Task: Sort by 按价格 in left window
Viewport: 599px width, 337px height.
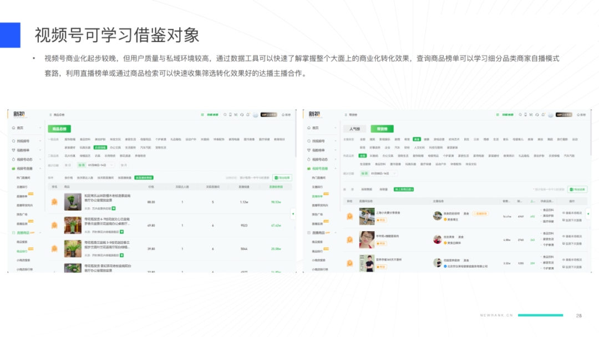Action: [68, 178]
